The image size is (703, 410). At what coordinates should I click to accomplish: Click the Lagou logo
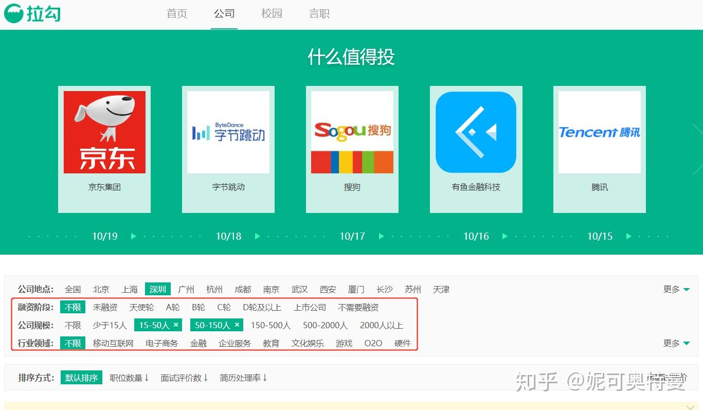coord(32,13)
